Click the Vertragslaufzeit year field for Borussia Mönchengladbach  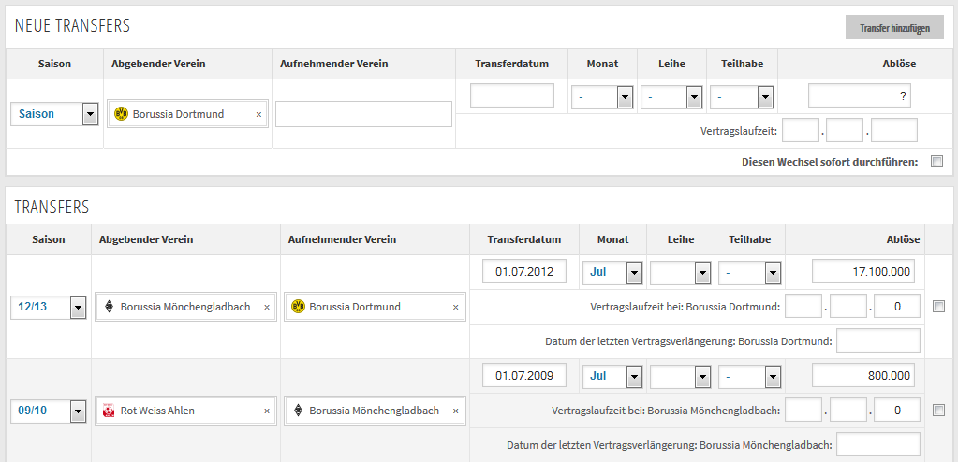click(x=897, y=410)
